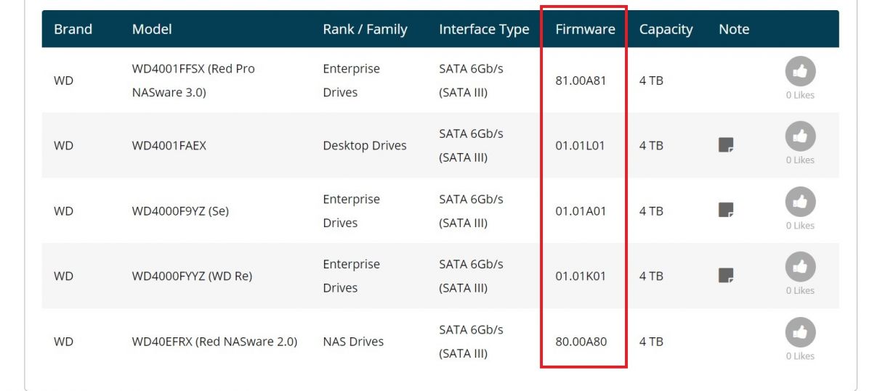Open note icon for WD4000FYYZ (WD Re)

(726, 276)
